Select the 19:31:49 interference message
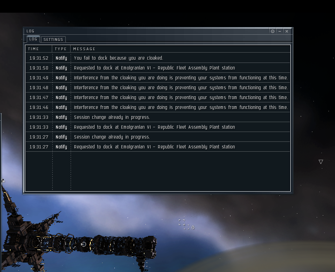335x272 pixels. pyautogui.click(x=158, y=78)
